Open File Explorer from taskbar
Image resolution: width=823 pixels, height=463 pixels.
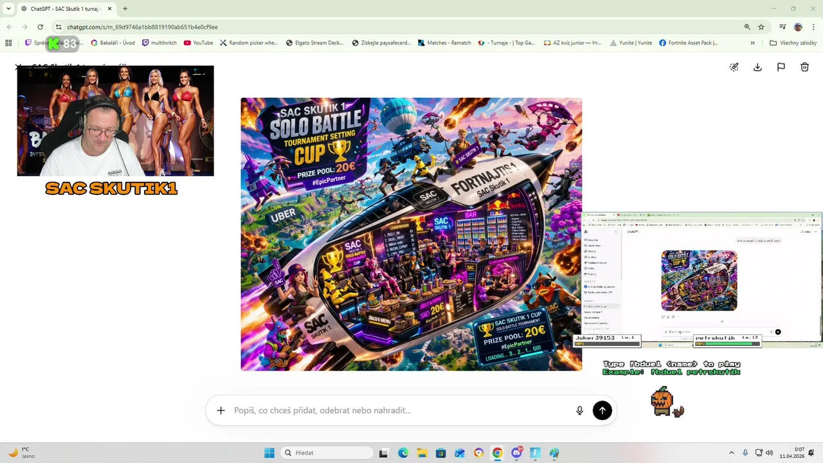pyautogui.click(x=421, y=453)
